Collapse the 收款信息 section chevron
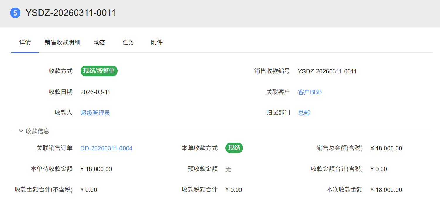Viewport: 440px width, 204px height. click(x=21, y=131)
